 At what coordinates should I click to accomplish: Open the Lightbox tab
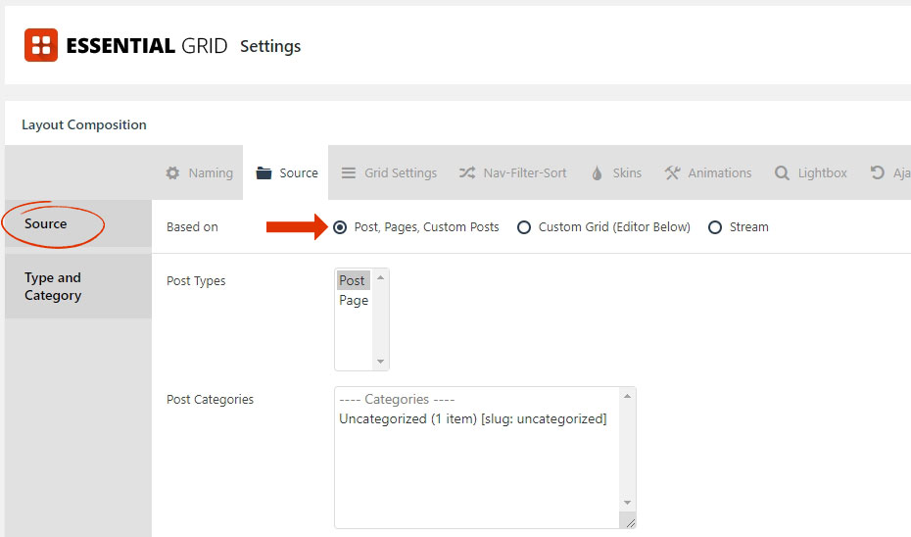810,172
